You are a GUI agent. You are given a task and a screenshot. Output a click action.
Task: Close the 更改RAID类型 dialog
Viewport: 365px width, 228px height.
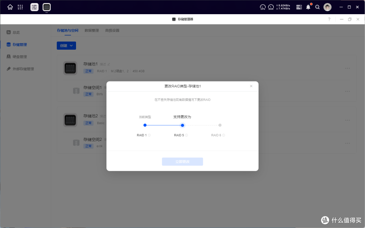click(251, 86)
